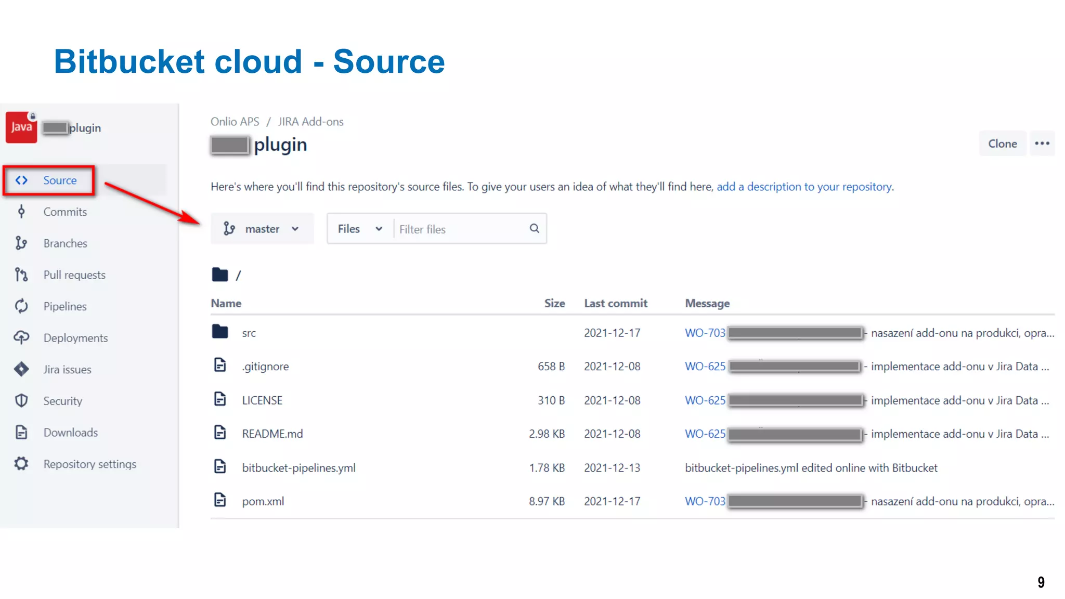Click the Security shield icon
The width and height of the screenshot is (1065, 599).
click(21, 401)
